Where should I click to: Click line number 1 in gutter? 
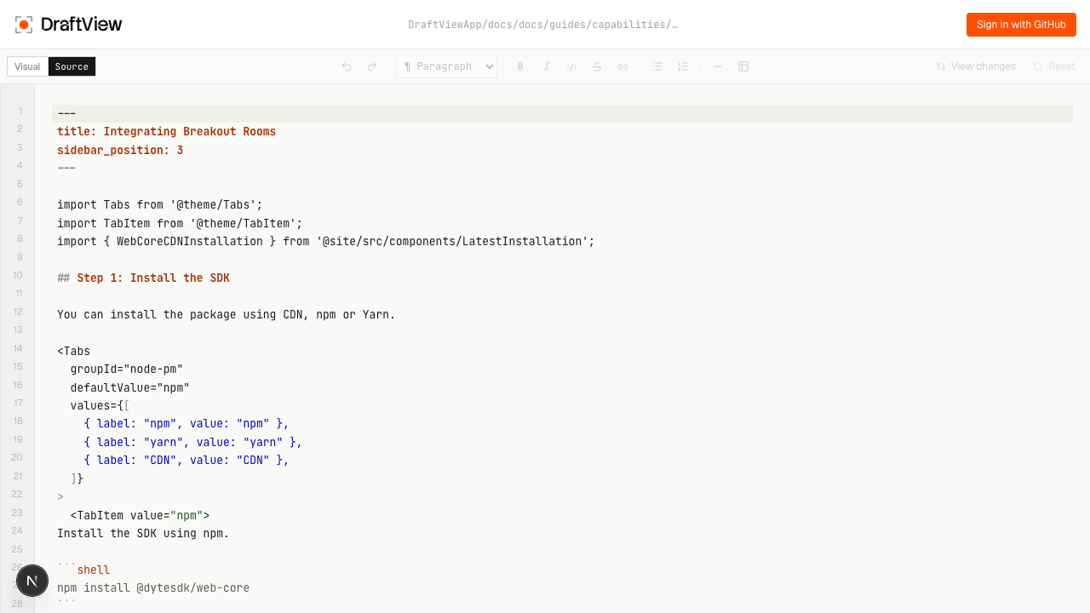click(x=20, y=112)
